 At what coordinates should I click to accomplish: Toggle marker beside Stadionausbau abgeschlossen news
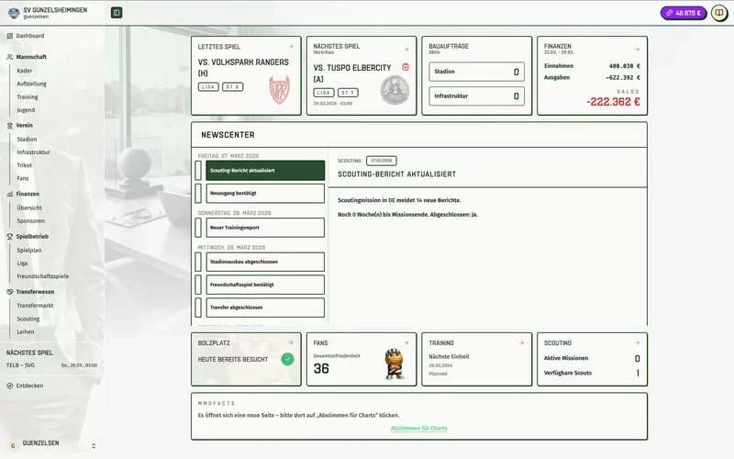198,262
